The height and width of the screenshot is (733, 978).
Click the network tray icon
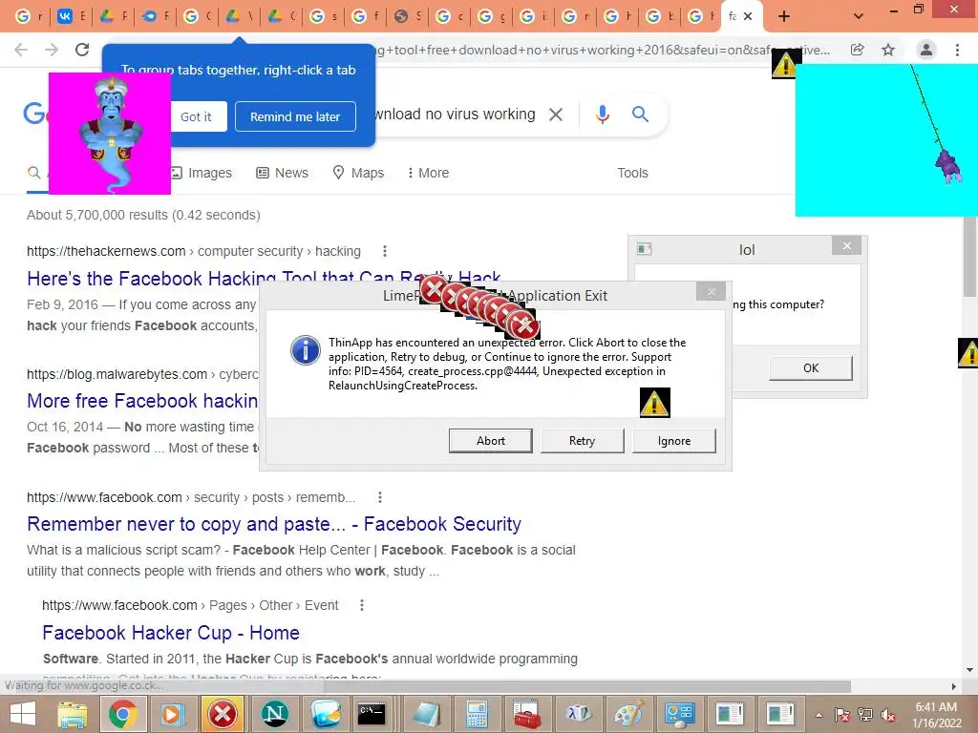pyautogui.click(x=865, y=715)
